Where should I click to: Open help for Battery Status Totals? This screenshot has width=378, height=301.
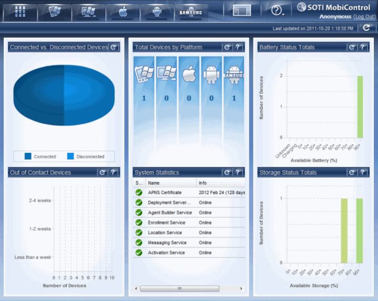pos(363,47)
